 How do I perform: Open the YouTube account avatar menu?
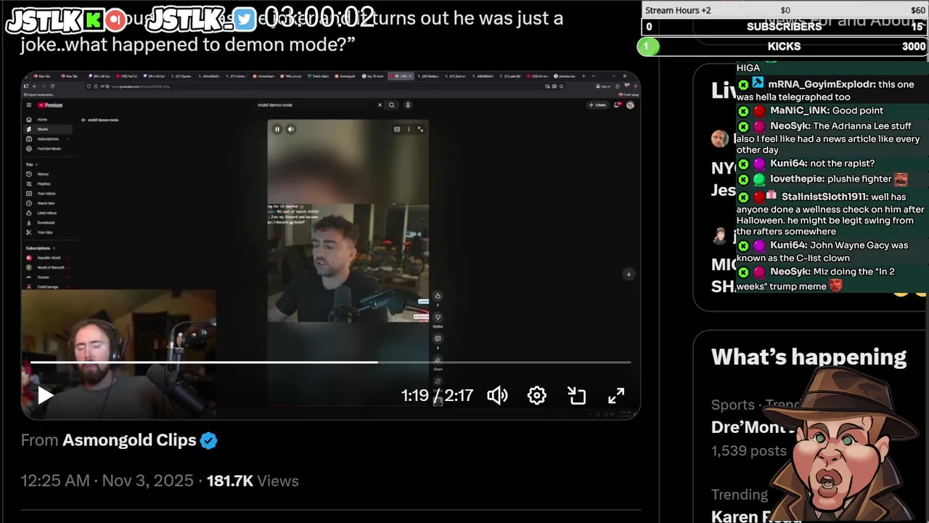[x=630, y=105]
